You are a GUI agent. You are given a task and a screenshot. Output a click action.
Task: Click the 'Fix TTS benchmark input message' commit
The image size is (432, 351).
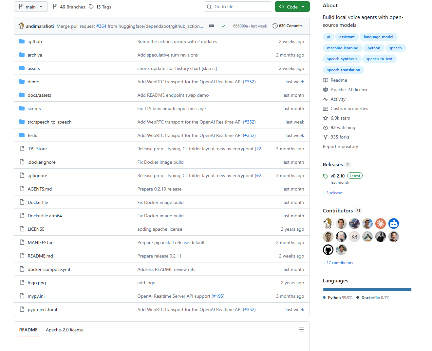tap(172, 109)
